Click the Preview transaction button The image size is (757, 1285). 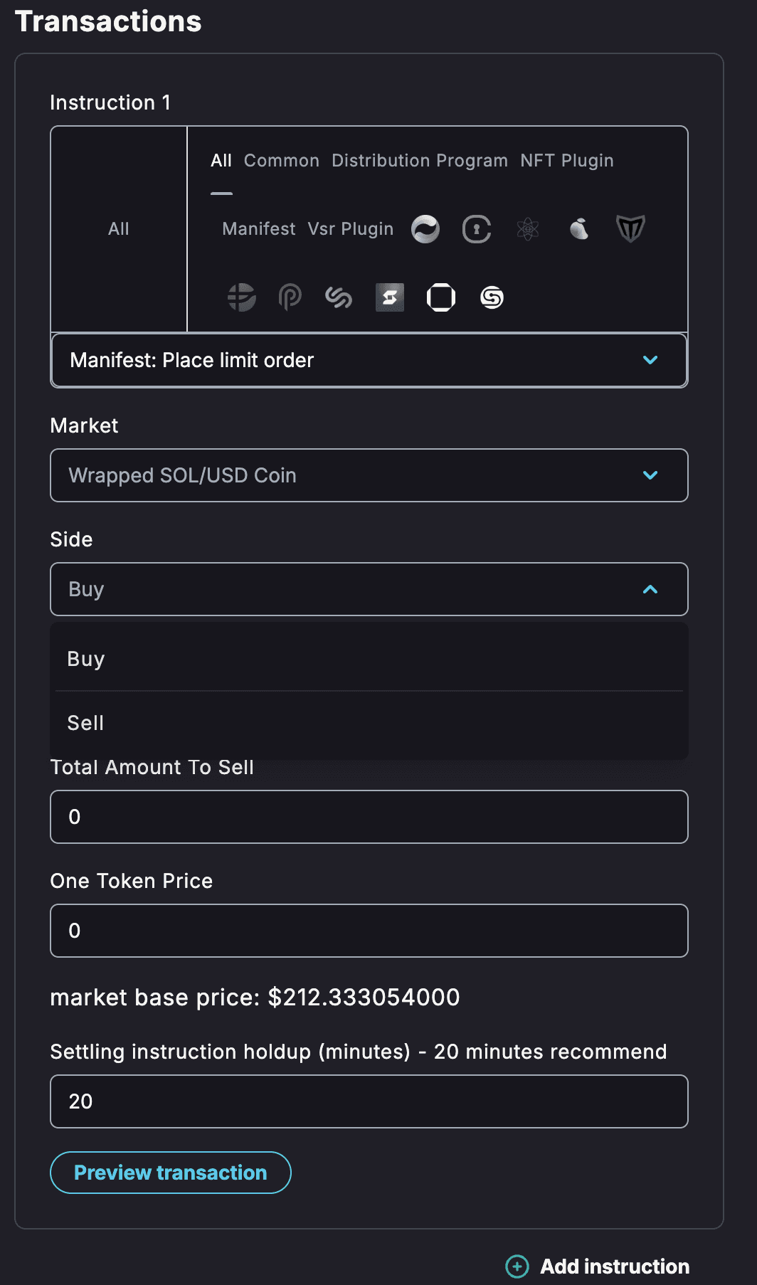click(171, 1173)
